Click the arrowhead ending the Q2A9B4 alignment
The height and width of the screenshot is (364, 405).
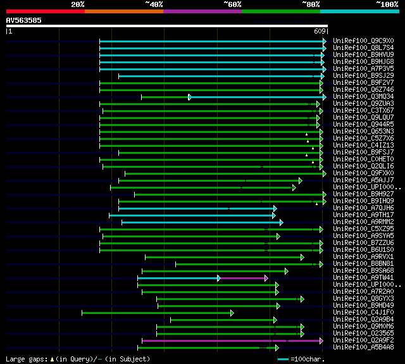coord(275,320)
